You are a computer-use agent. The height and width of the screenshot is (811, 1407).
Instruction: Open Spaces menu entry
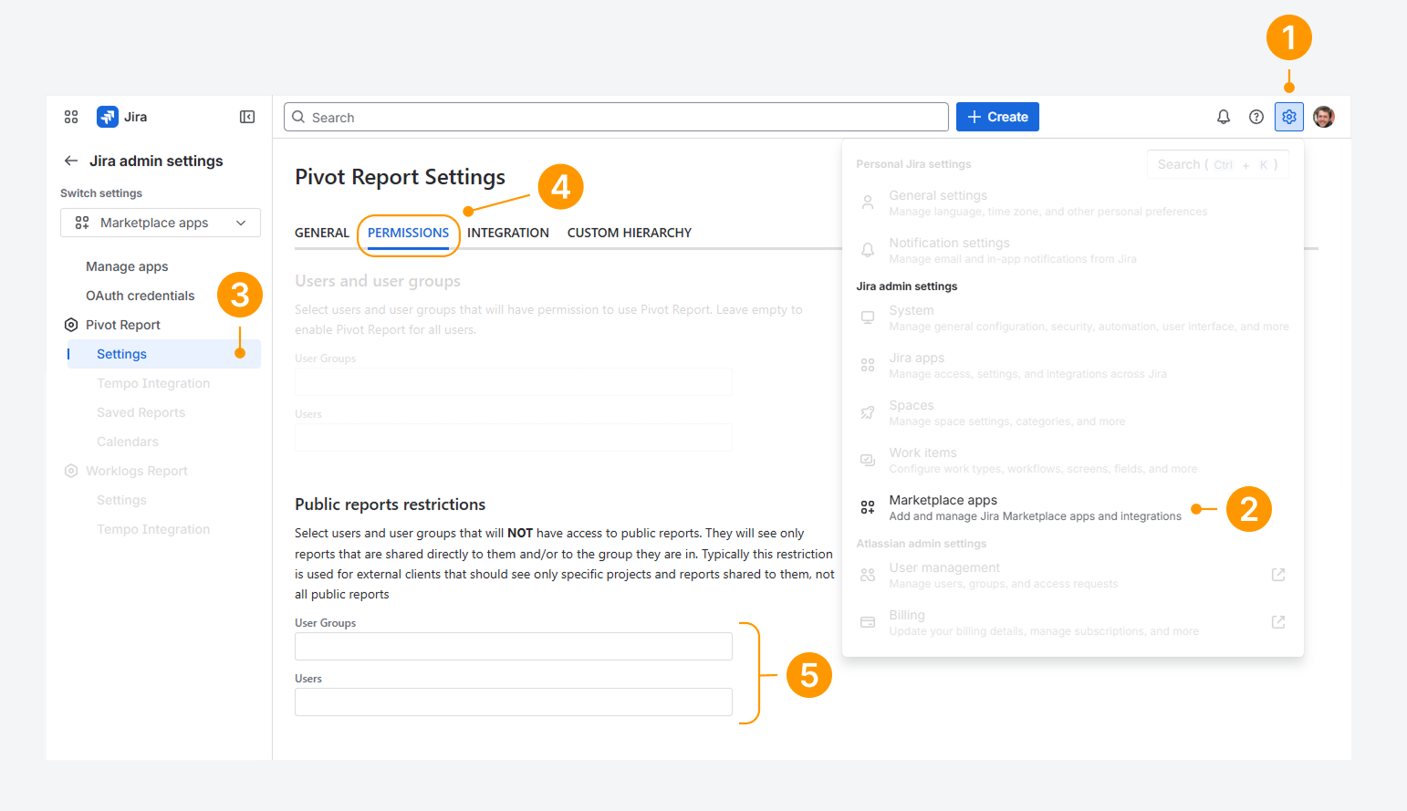click(x=1073, y=412)
